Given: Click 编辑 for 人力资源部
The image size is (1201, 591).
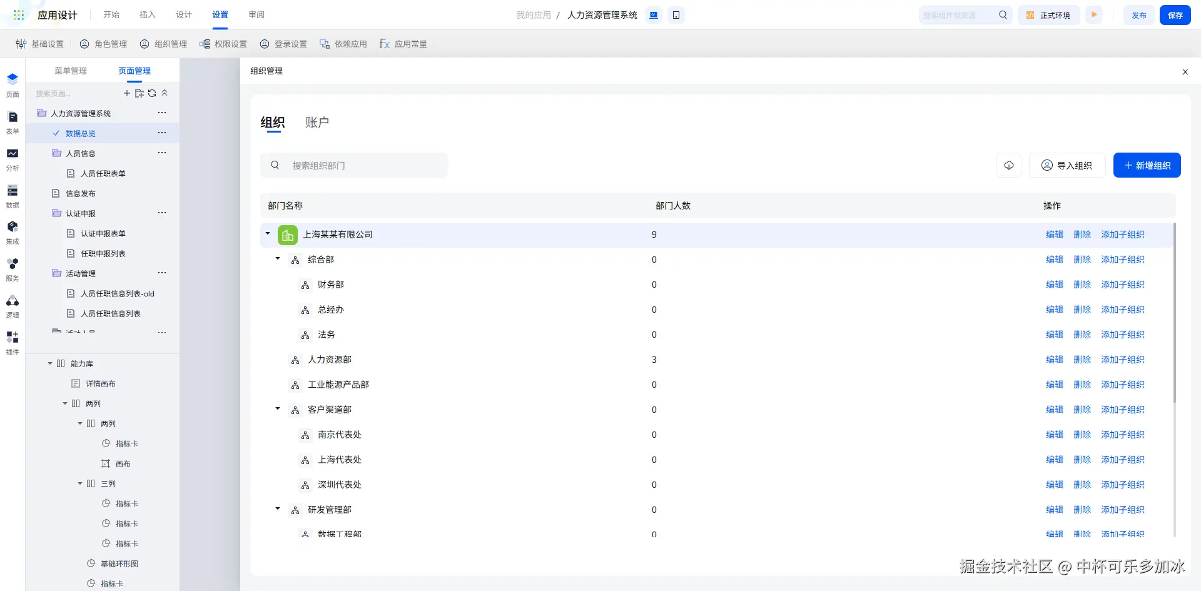Looking at the screenshot, I should (1055, 360).
